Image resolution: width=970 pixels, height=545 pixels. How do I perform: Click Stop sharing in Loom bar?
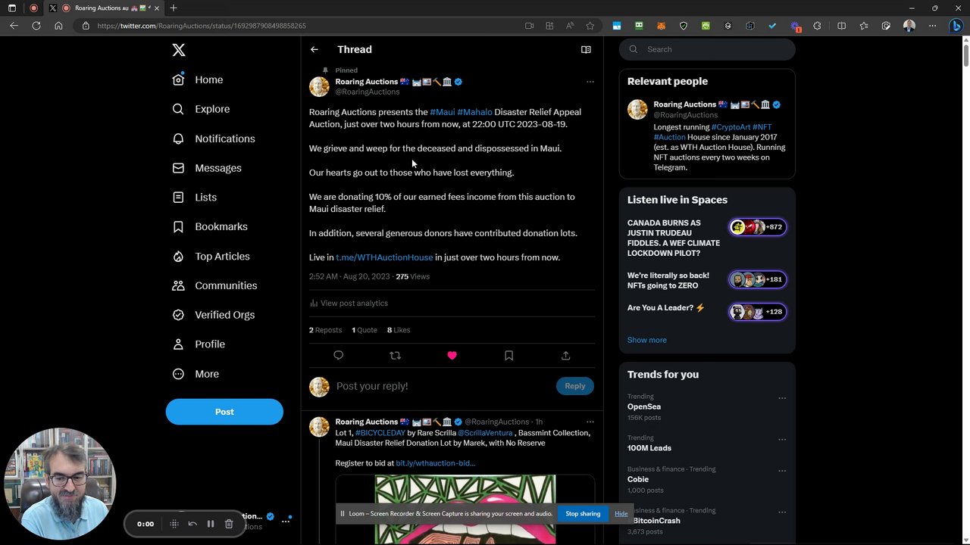coord(583,514)
